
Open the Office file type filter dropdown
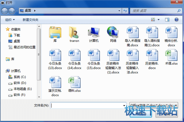tap(154, 105)
